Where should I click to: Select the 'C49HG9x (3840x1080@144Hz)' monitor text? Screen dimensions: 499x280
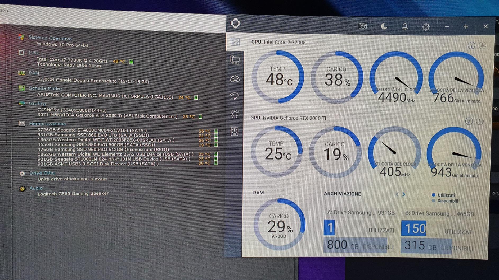(x=72, y=110)
